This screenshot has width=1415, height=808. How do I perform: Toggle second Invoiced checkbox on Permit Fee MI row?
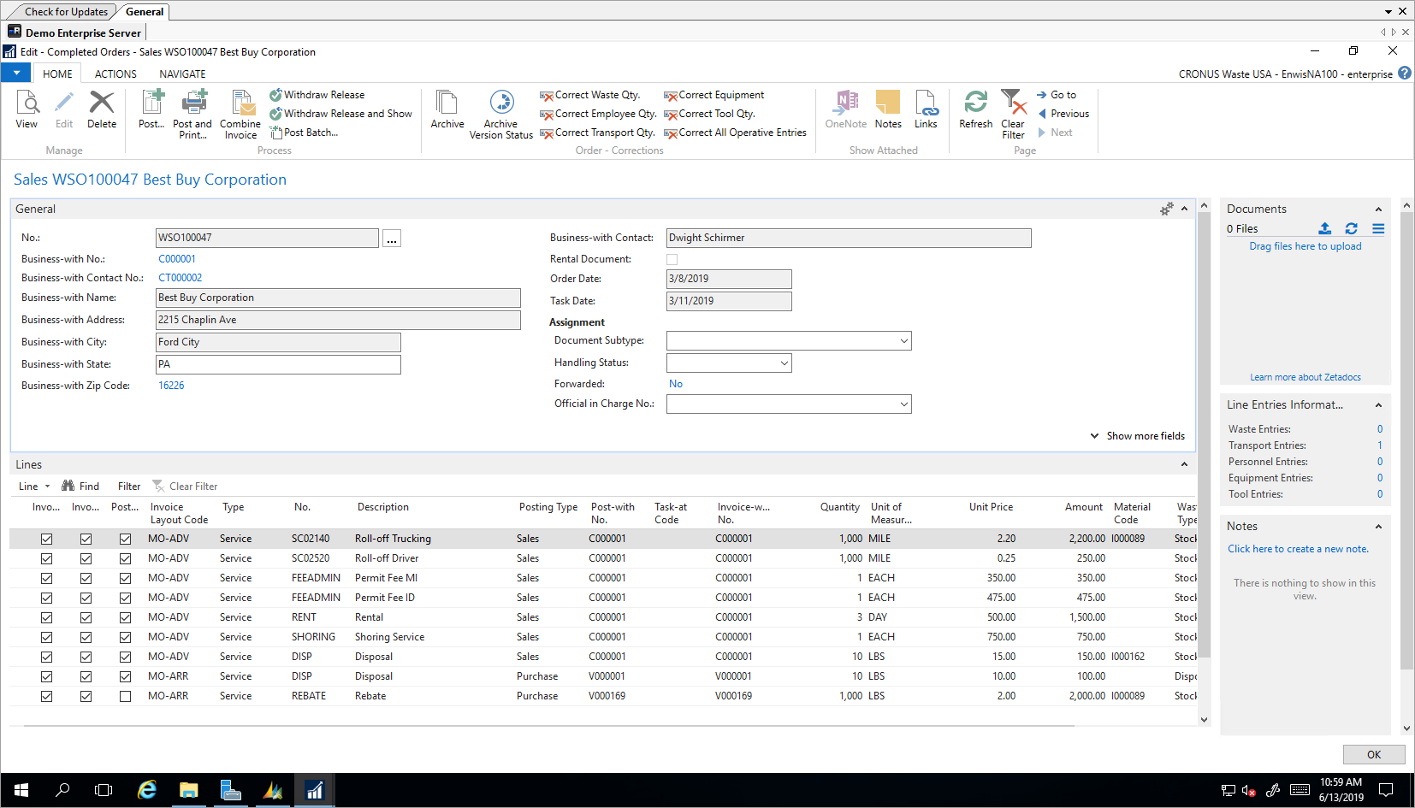click(86, 578)
